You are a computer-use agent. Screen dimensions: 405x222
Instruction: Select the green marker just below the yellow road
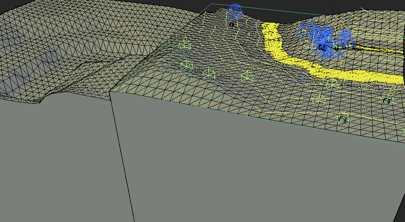tap(331, 84)
